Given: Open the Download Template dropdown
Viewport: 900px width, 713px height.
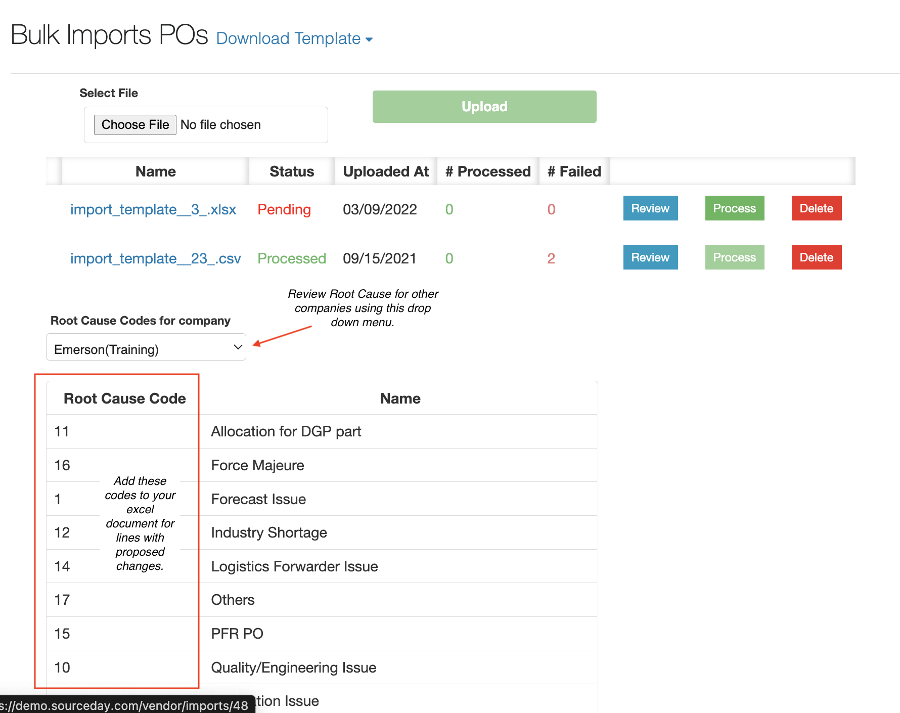Looking at the screenshot, I should click(x=294, y=38).
